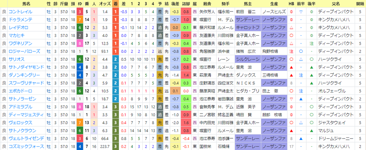Sort by the 馬名 column header

[26, 4]
